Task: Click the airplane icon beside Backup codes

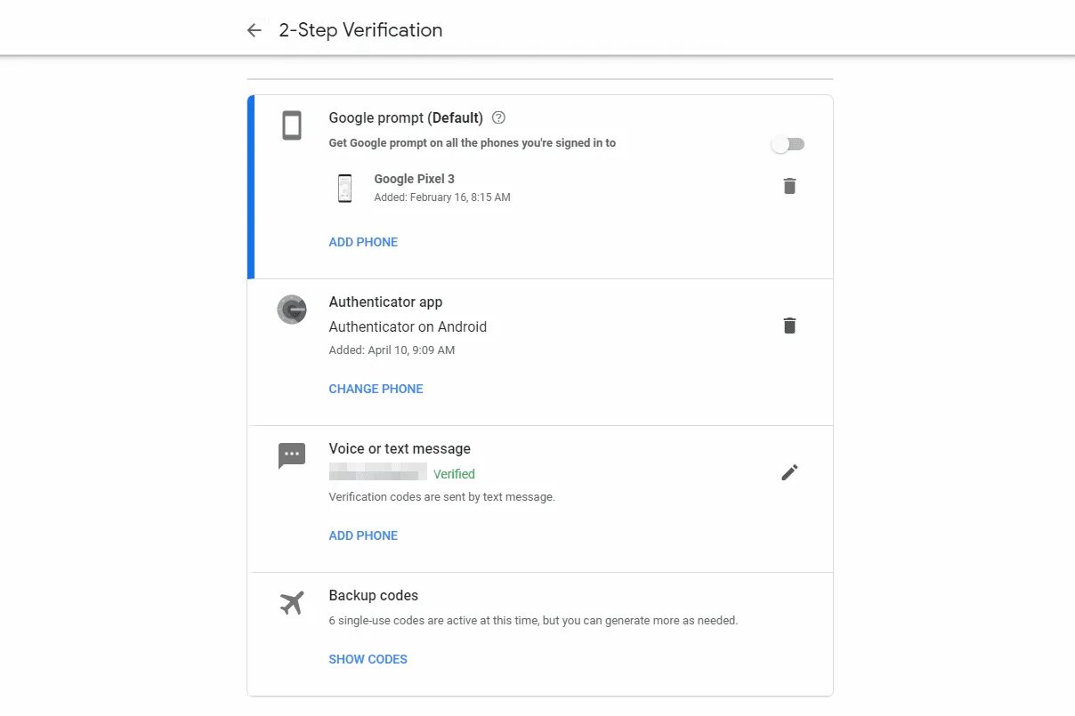Action: click(292, 603)
